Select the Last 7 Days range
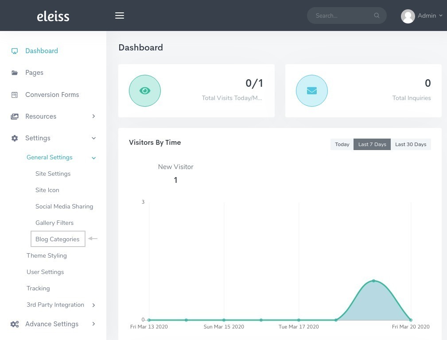The width and height of the screenshot is (447, 340). pyautogui.click(x=372, y=144)
